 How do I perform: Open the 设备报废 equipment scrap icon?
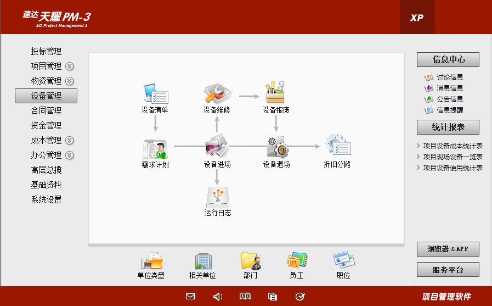pyautogui.click(x=276, y=94)
